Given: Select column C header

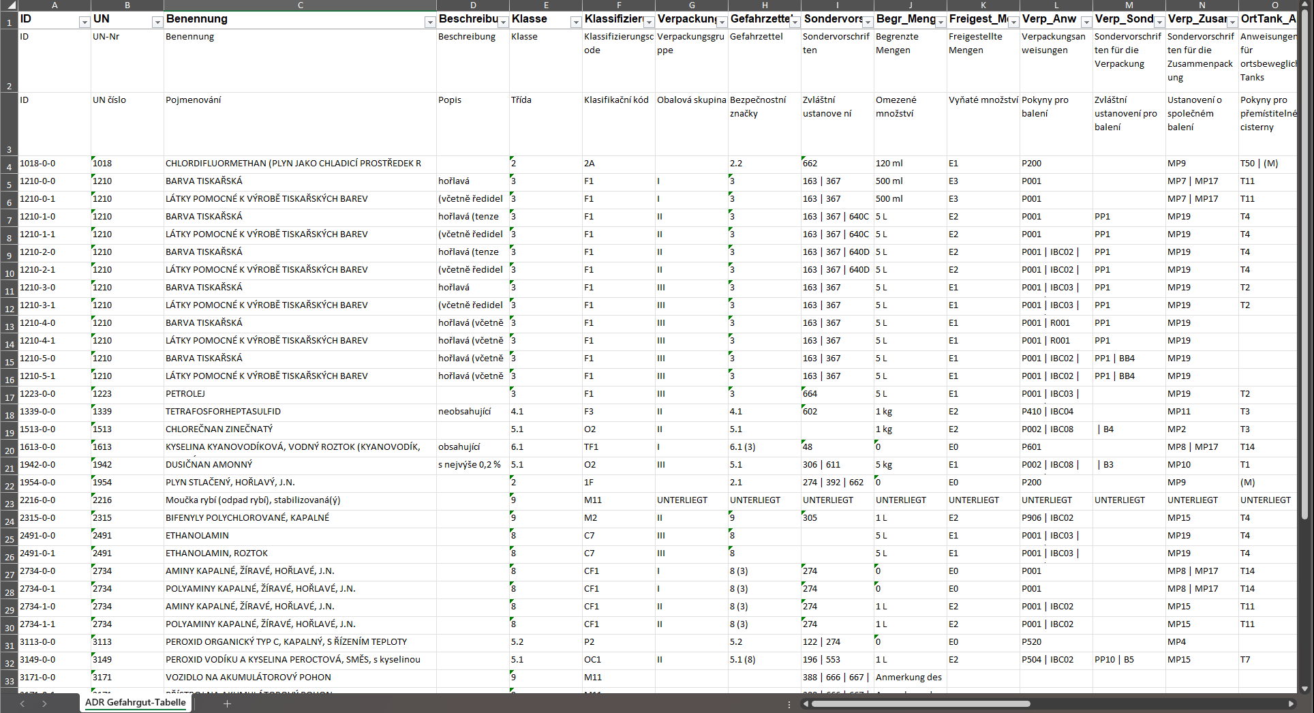Looking at the screenshot, I should coord(300,5).
